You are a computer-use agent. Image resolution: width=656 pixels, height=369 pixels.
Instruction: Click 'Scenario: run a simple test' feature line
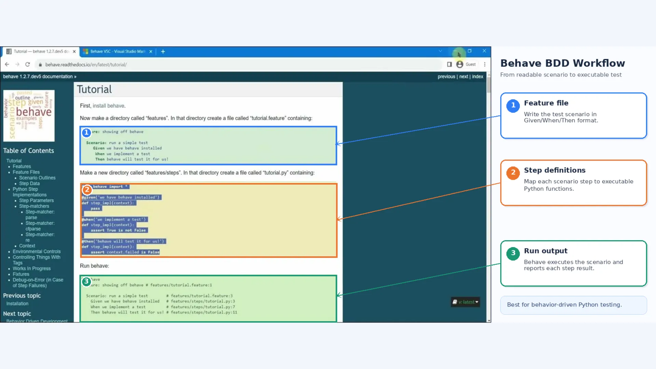[x=117, y=143]
